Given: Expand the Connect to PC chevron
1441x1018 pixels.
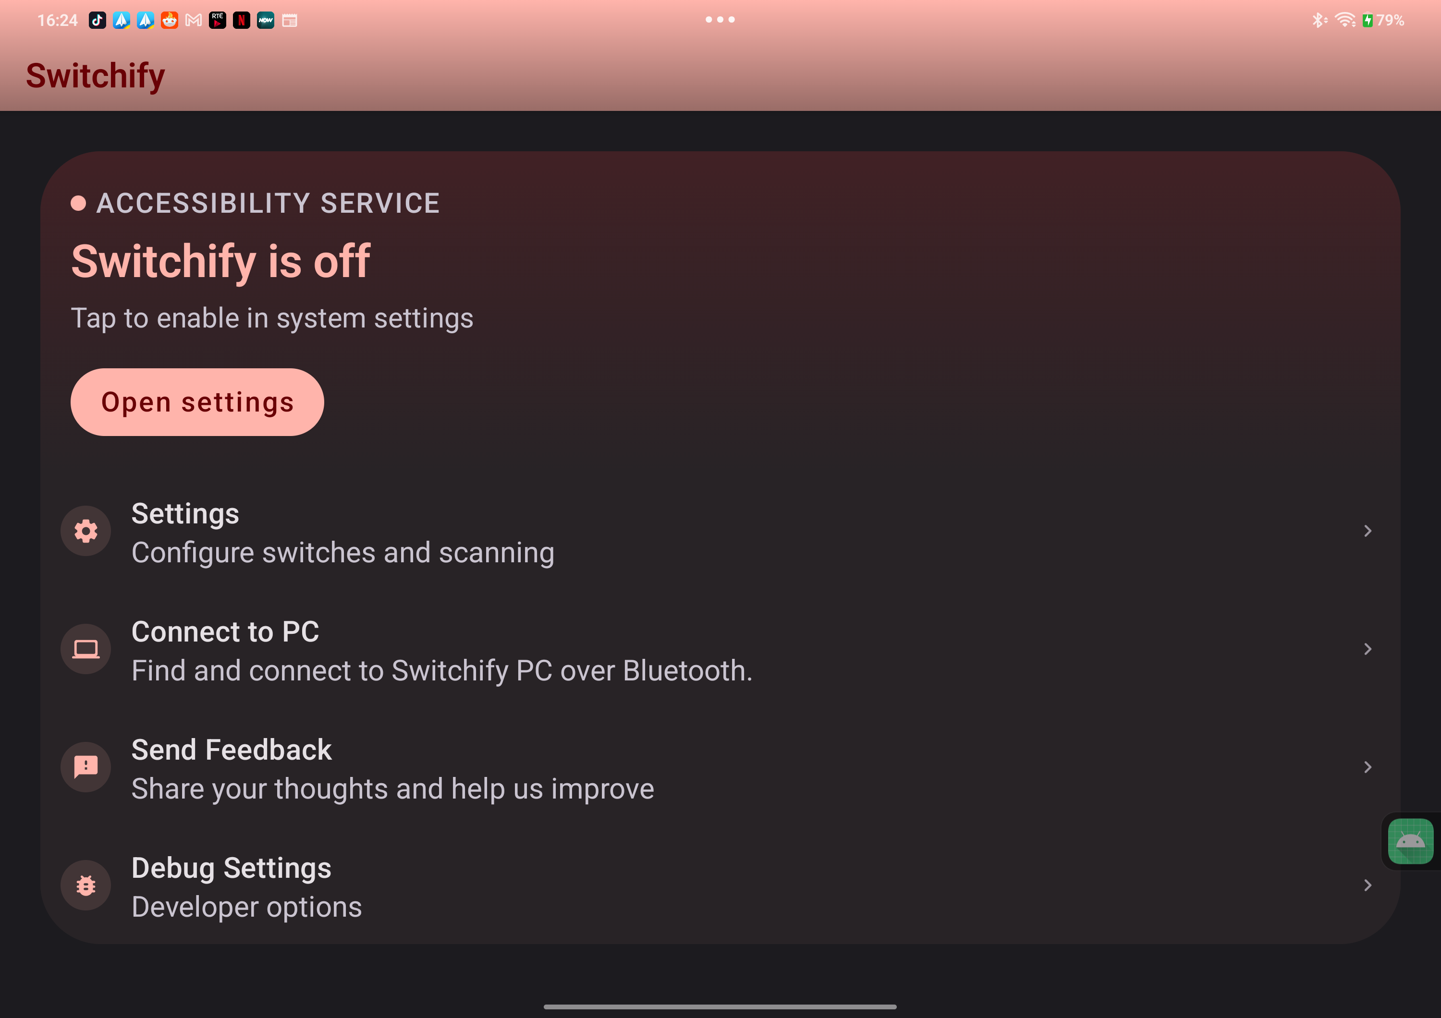Looking at the screenshot, I should (x=1368, y=649).
